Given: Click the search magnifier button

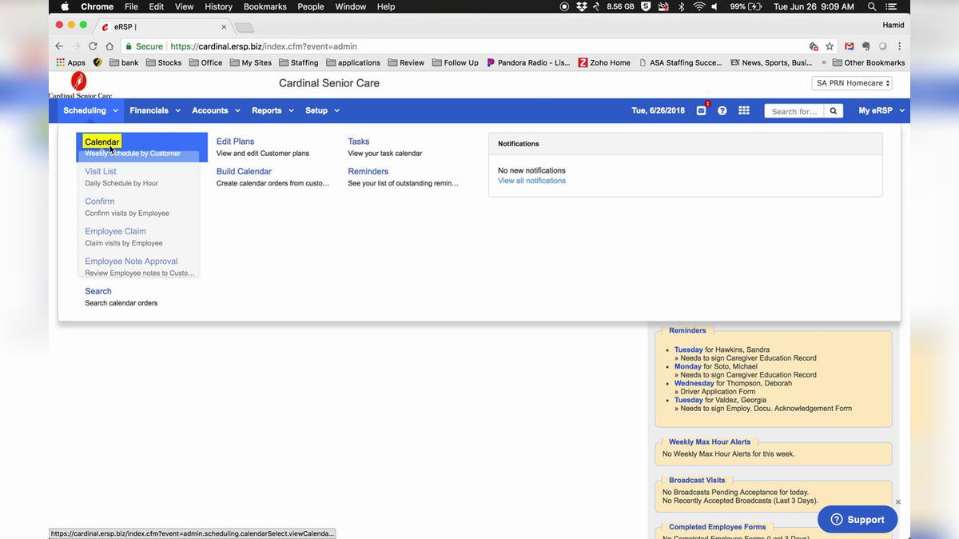Looking at the screenshot, I should point(833,111).
